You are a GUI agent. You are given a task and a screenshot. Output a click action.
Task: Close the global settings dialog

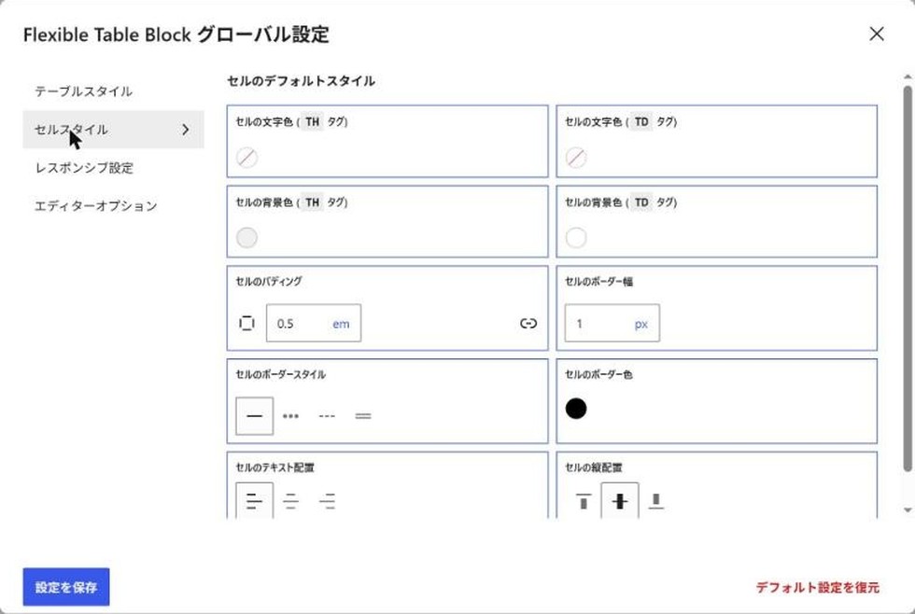(877, 34)
